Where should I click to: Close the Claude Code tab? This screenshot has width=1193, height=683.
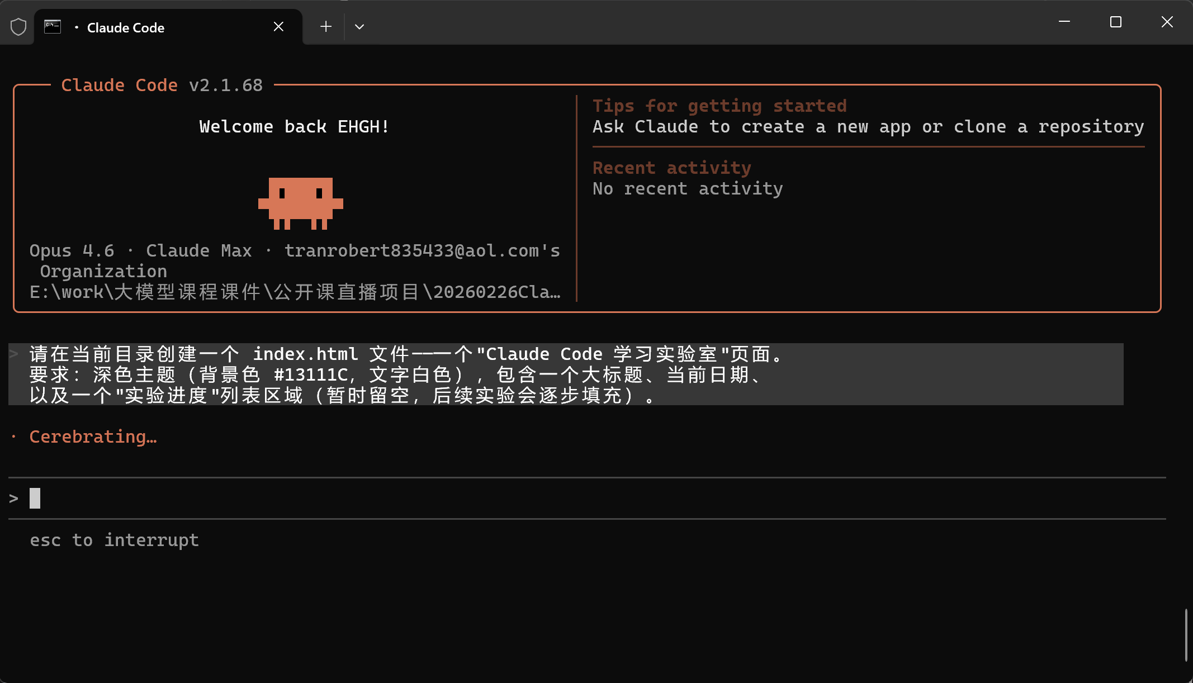tap(278, 27)
